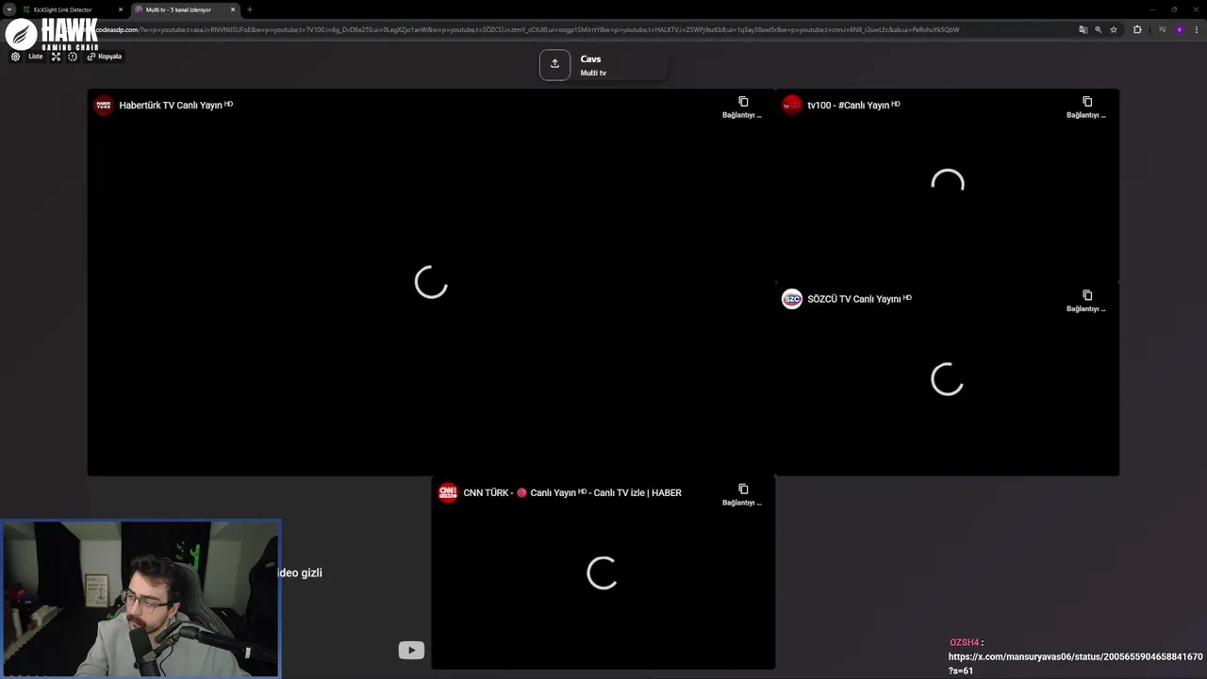Close the KickSight Link Detector tab
The width and height of the screenshot is (1207, 679).
click(121, 9)
